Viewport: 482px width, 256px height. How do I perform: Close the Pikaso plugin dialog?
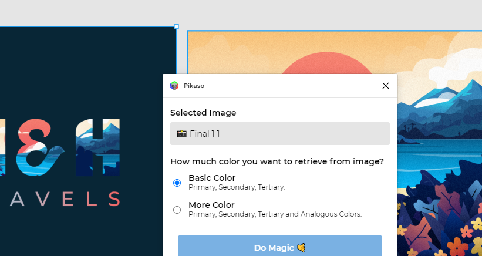point(385,86)
